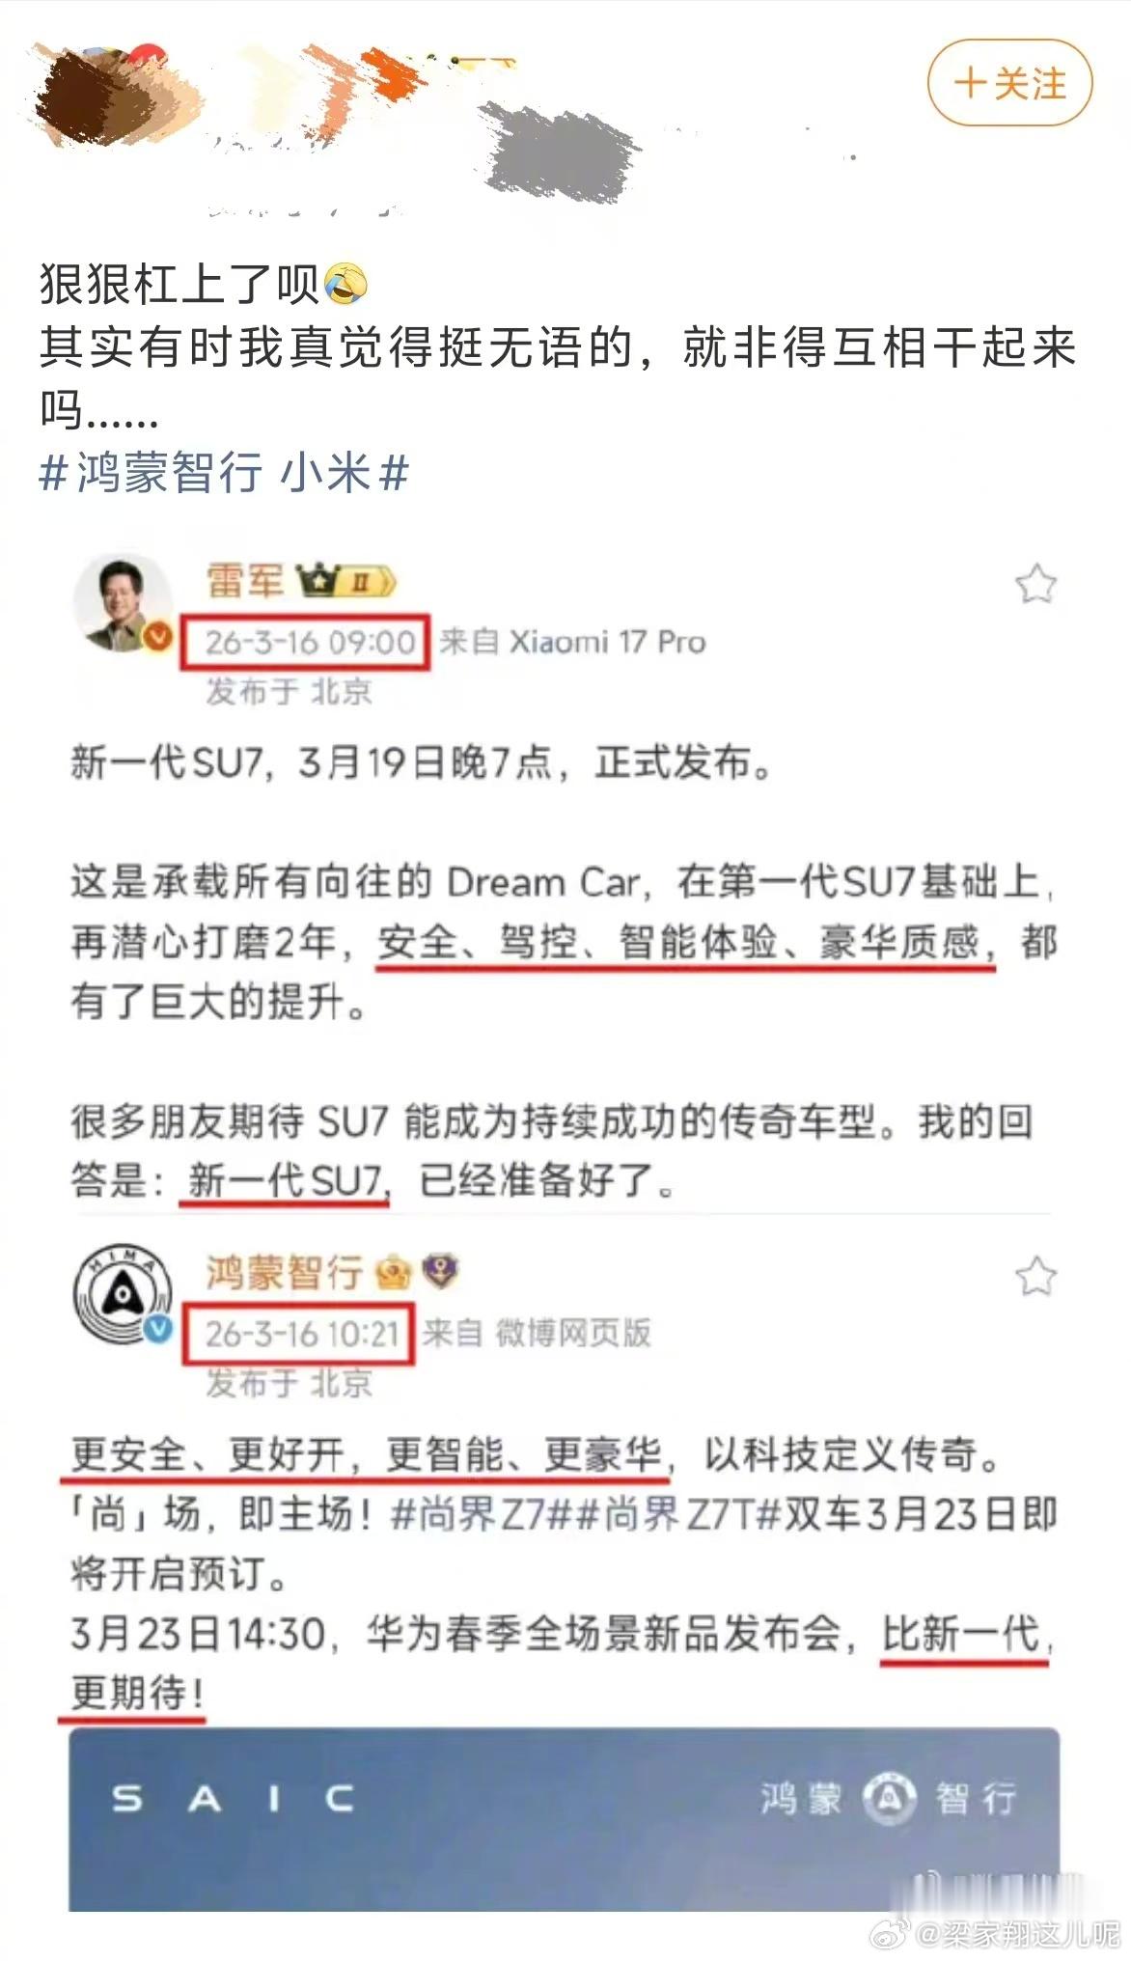This screenshot has height=1961, width=1131.
Task: Click the purple shield badge beside 鸿蒙智行
Action: click(x=441, y=1273)
